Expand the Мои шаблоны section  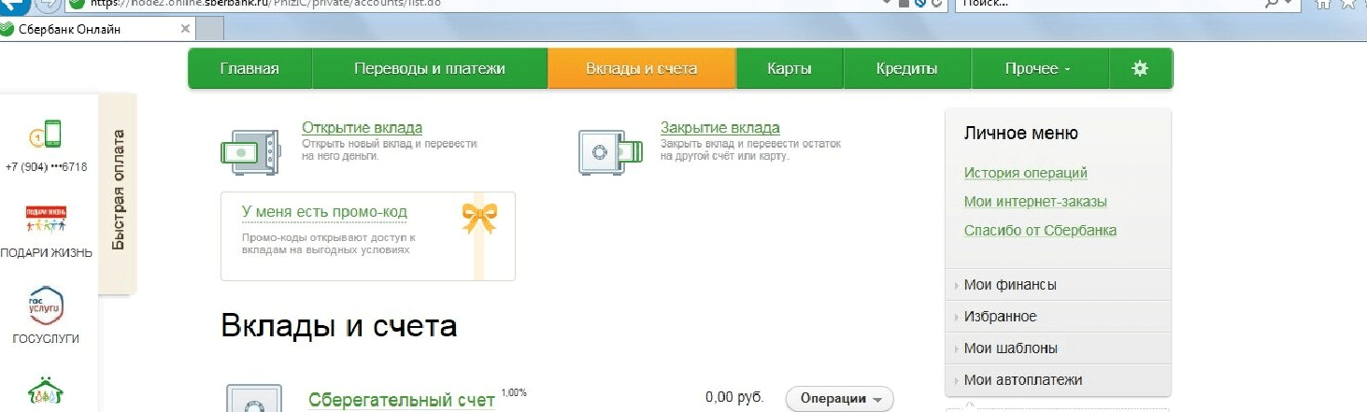pyautogui.click(x=1058, y=348)
